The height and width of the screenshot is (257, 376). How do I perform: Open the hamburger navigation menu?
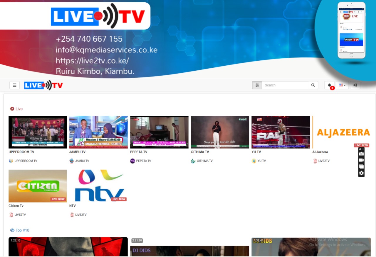coord(14,85)
